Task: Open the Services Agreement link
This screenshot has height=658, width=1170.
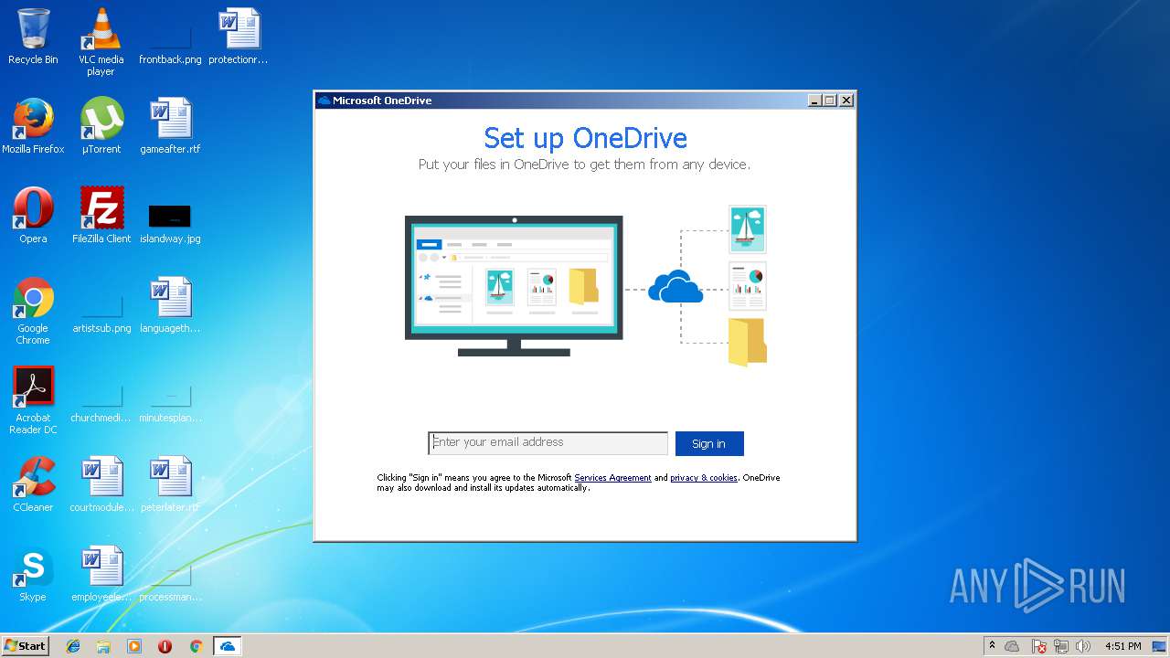Action: [x=612, y=478]
